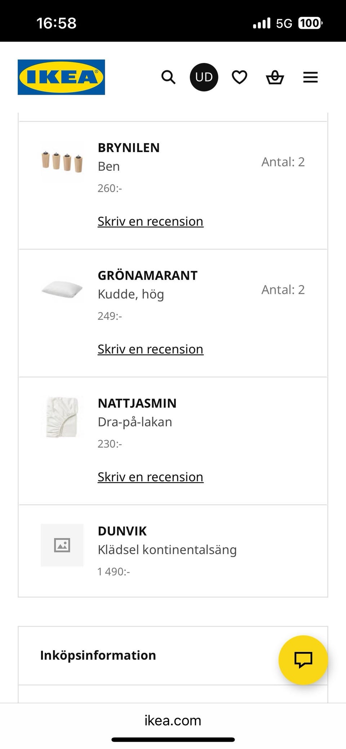Tap the IKEA logo
This screenshot has width=346, height=749.
point(61,77)
